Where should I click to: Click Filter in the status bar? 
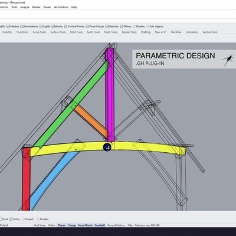coord(130,225)
